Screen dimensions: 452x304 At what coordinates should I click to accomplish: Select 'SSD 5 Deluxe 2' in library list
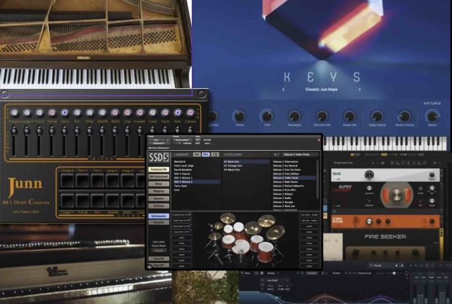point(197,182)
